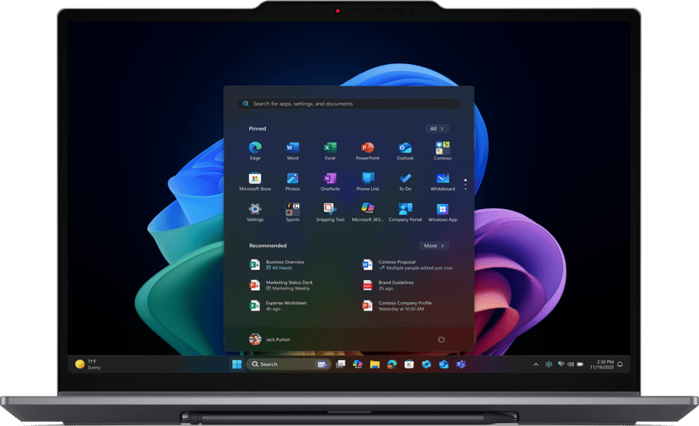Click the Windows Start button on taskbar

click(x=236, y=364)
